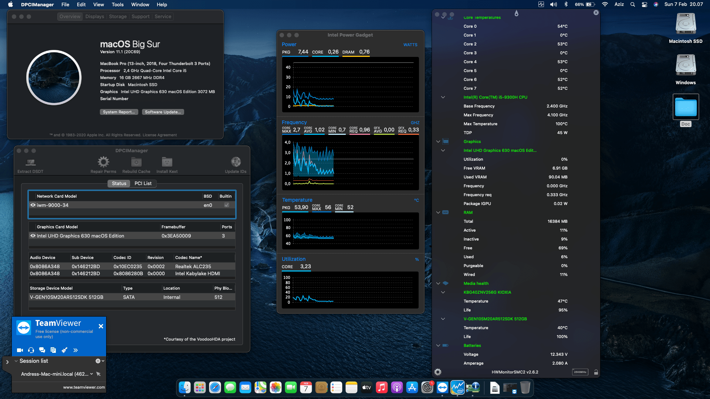Click Wi-Fi status icon in menu bar
Screen dimensions: 710x399
(605, 4)
